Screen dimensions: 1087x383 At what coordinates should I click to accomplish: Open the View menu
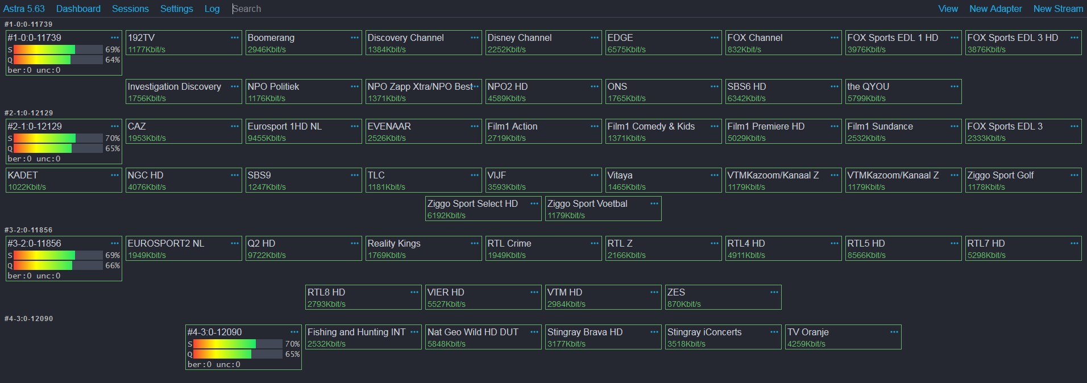point(948,9)
